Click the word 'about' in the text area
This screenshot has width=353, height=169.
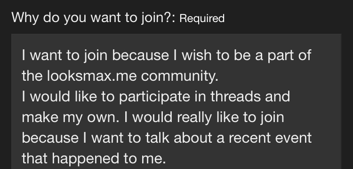pos(193,138)
